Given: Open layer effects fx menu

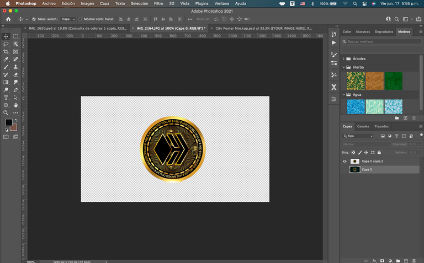Looking at the screenshot, I should [374, 261].
